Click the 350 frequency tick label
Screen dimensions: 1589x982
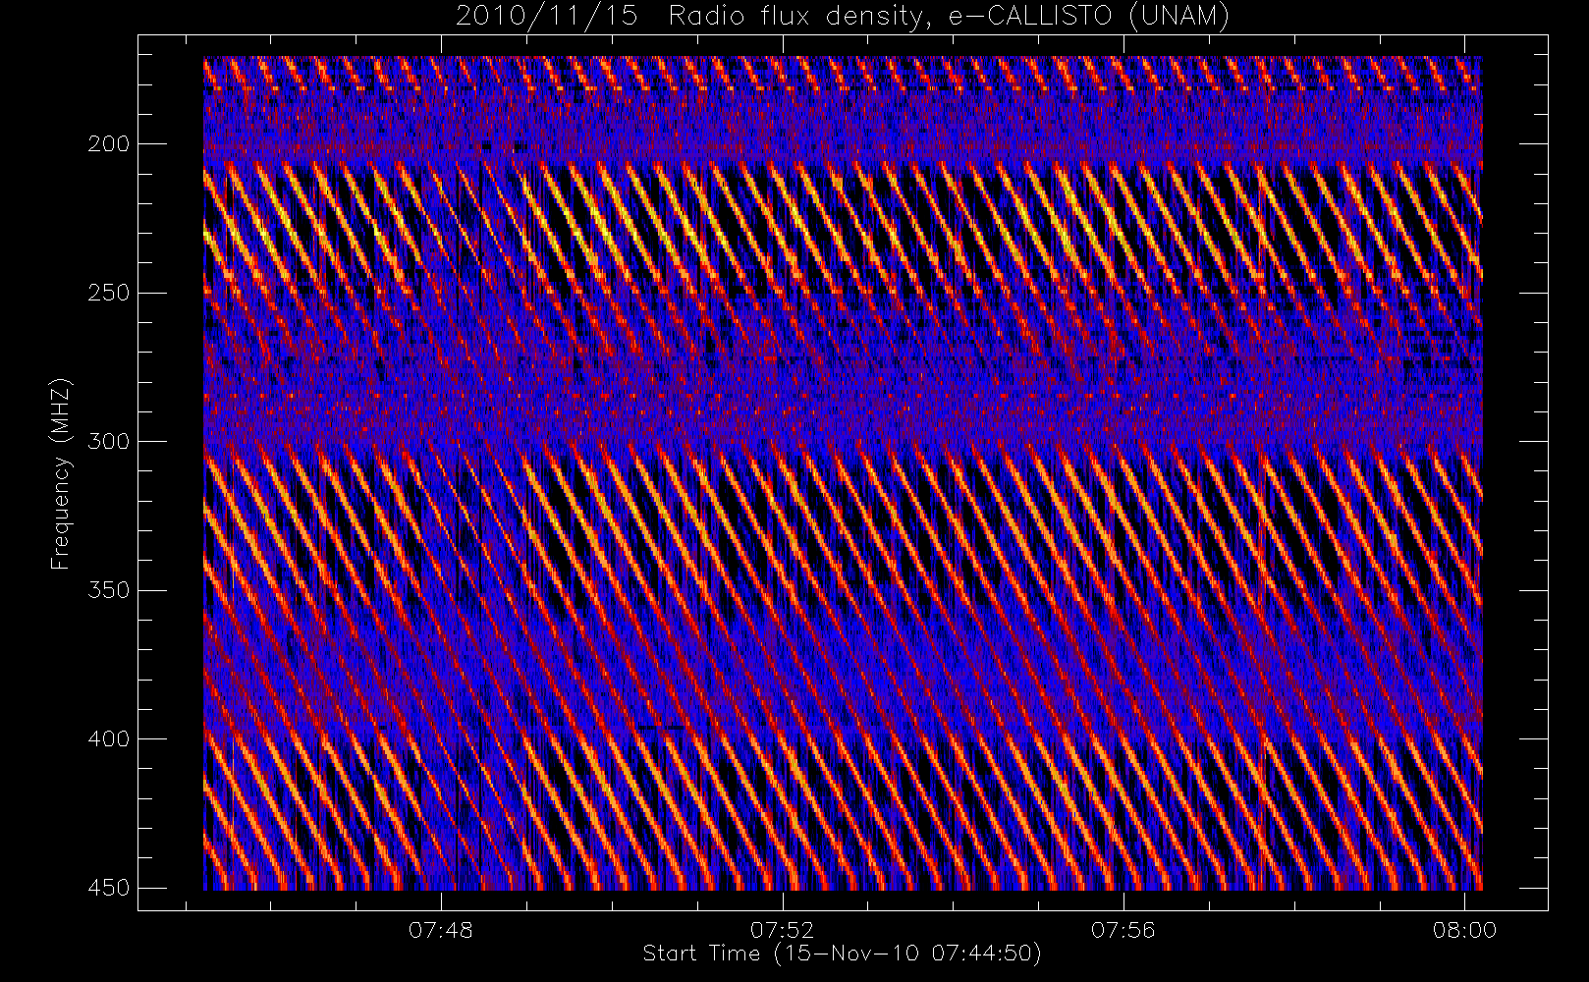click(109, 590)
